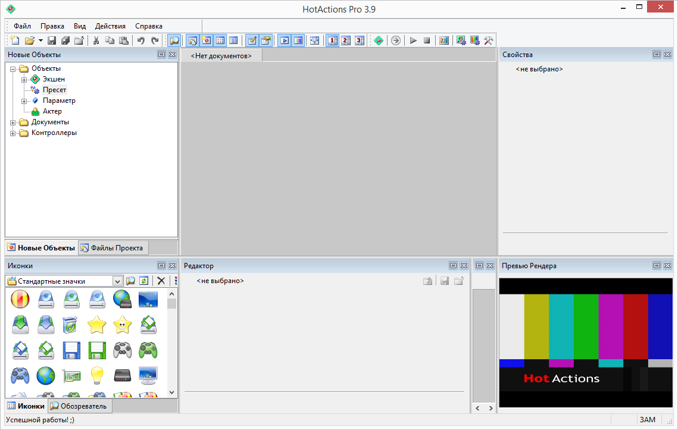Click the single floppy disk save icon
The width and height of the screenshot is (678, 430).
[52, 40]
